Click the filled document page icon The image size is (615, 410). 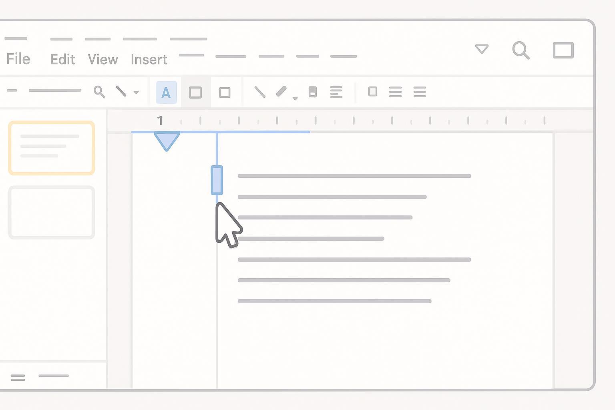(x=313, y=92)
